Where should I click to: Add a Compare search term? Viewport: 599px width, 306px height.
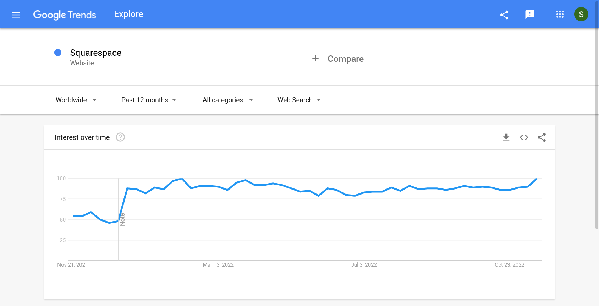(x=345, y=59)
